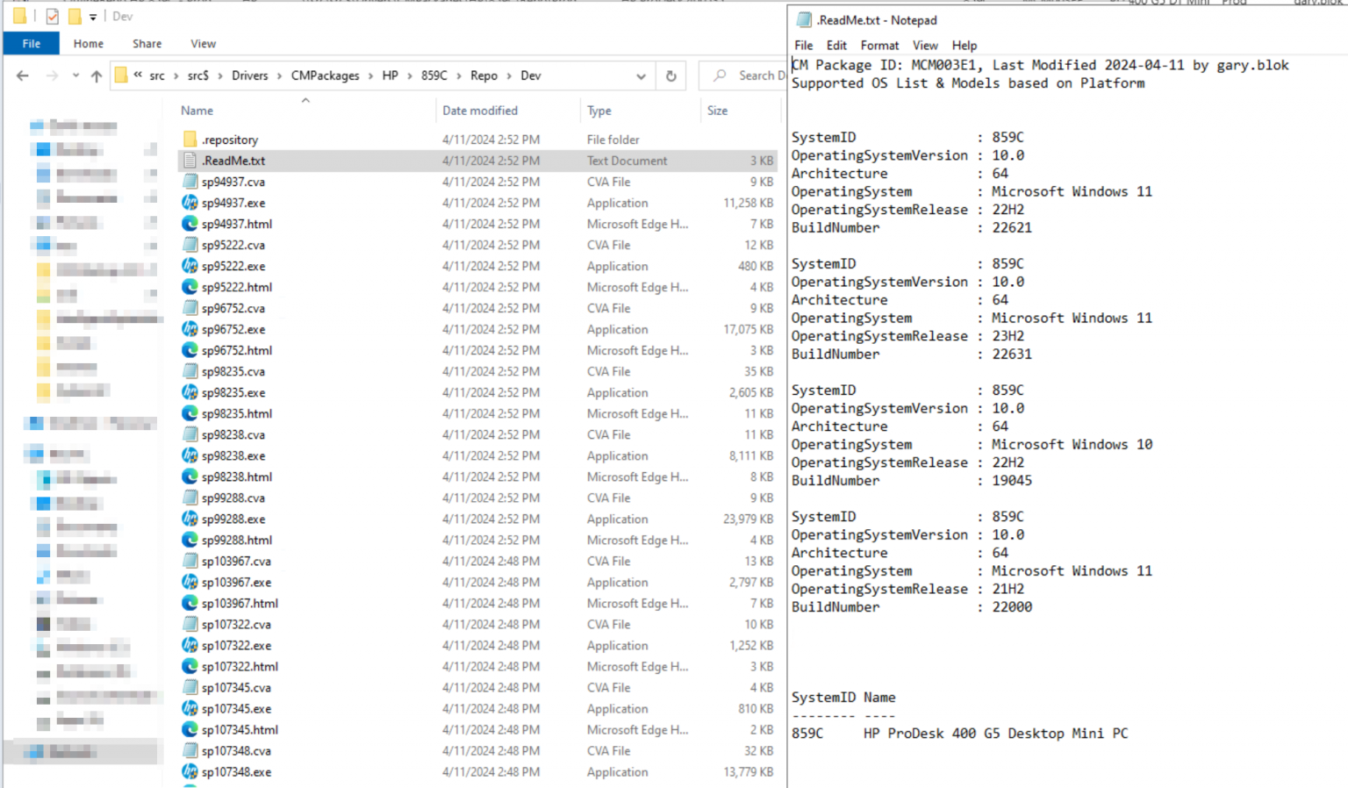Switch to the View ribbon tab

[x=203, y=43]
